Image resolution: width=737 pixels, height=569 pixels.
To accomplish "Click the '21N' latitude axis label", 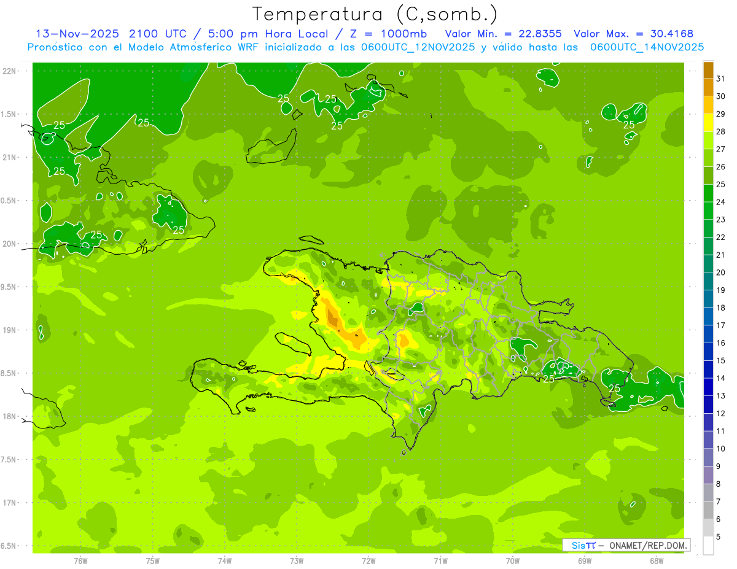I will coord(9,158).
